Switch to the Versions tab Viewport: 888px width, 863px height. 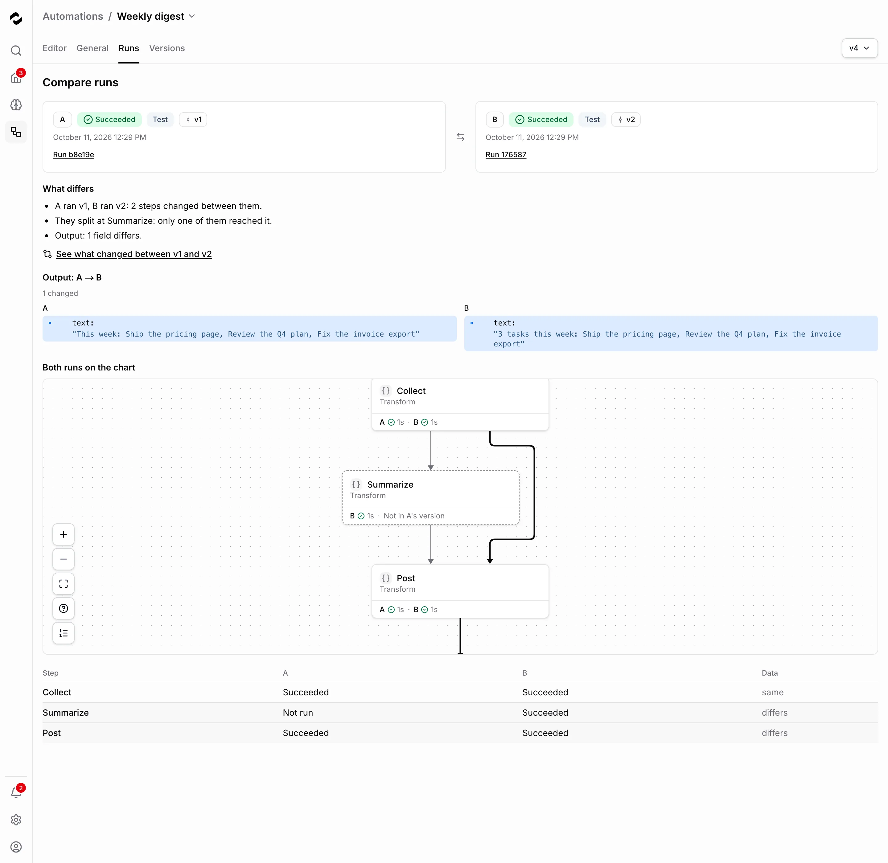tap(167, 48)
